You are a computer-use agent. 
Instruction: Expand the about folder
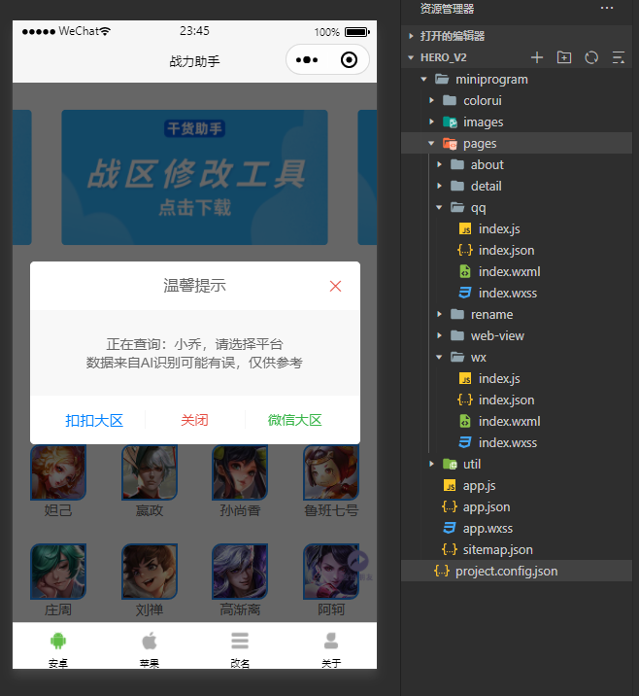click(x=517, y=164)
